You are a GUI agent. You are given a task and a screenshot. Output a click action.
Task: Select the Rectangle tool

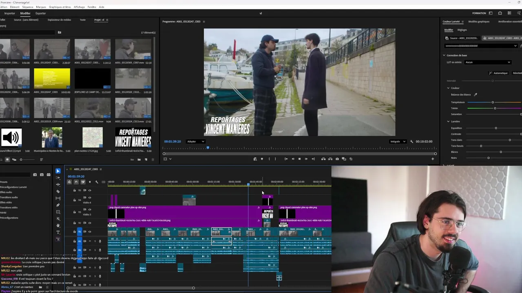[58, 212]
